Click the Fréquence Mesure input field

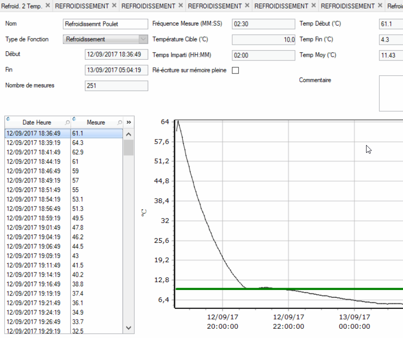[263, 24]
